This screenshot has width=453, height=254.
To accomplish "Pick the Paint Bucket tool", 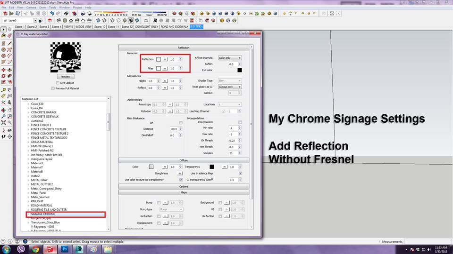I will coord(3,36).
